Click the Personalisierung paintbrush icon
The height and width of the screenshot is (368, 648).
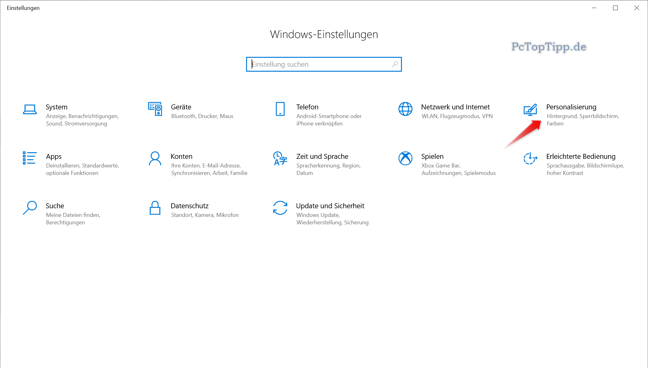(530, 109)
